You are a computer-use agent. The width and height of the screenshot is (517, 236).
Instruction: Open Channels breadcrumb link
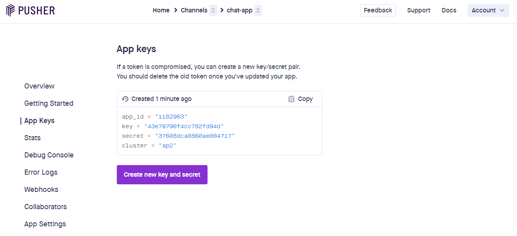194,10
